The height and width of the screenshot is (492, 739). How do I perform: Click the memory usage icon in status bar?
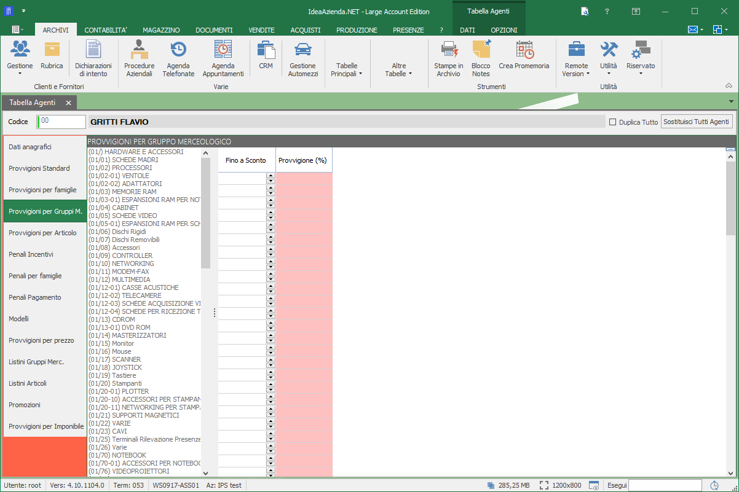pyautogui.click(x=491, y=485)
